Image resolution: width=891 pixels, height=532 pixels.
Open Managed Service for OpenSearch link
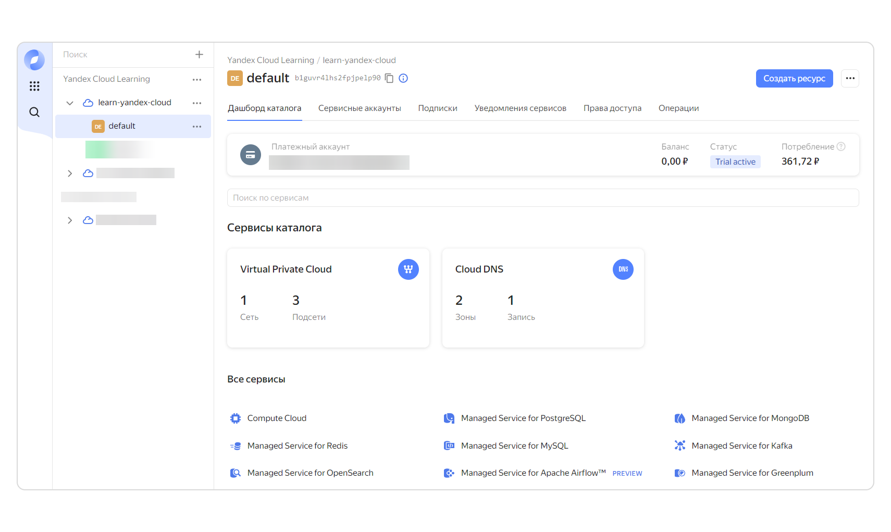pos(311,473)
